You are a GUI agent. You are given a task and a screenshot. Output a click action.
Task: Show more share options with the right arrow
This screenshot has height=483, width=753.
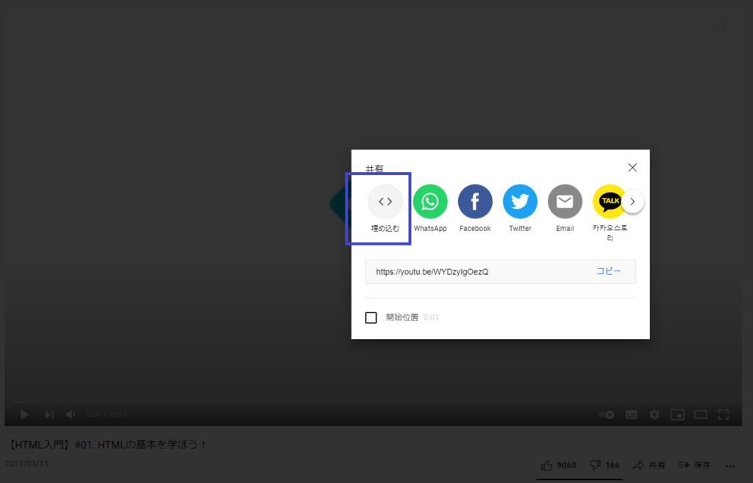(x=632, y=201)
